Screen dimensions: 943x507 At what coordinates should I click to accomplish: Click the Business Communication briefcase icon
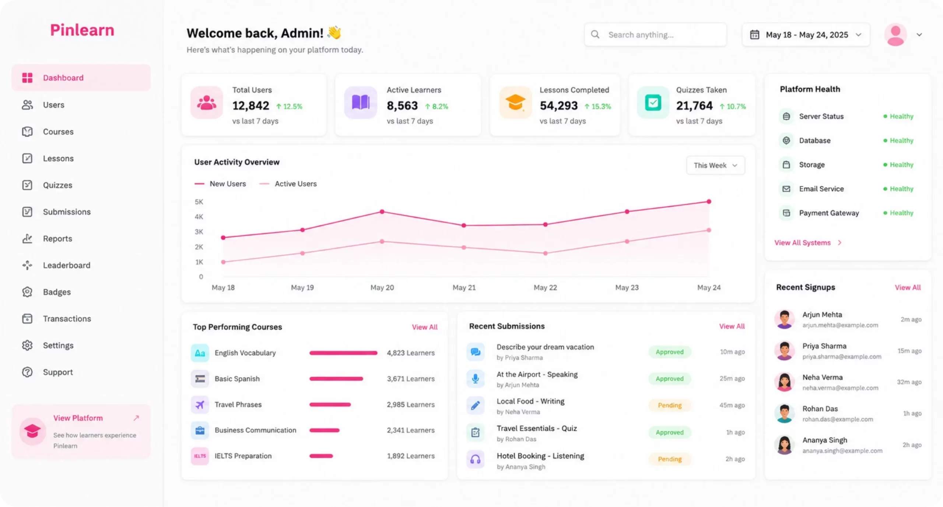[200, 430]
